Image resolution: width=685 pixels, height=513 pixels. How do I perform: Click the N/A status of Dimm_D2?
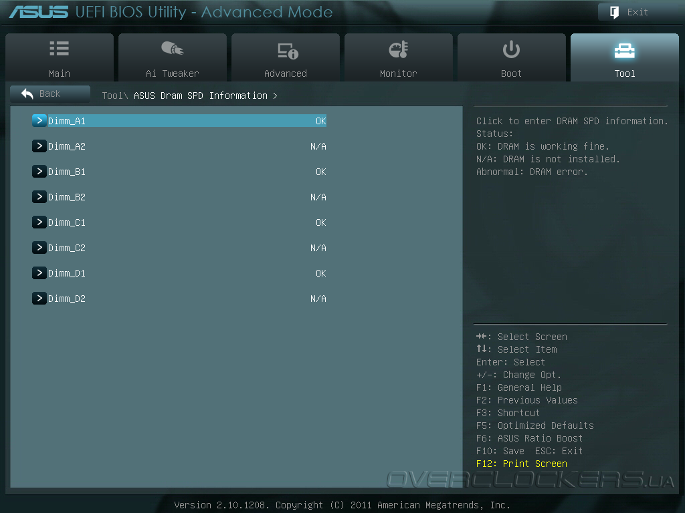(318, 299)
